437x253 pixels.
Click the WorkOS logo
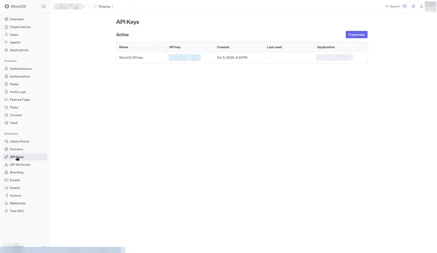tap(15, 6)
